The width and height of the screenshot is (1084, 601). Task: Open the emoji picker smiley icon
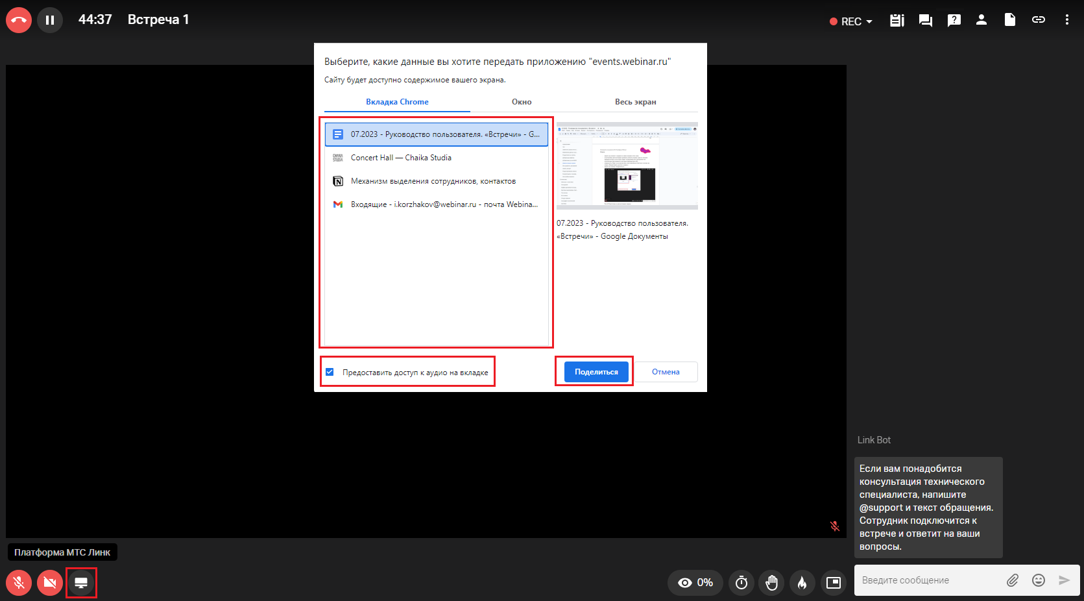pos(1039,580)
